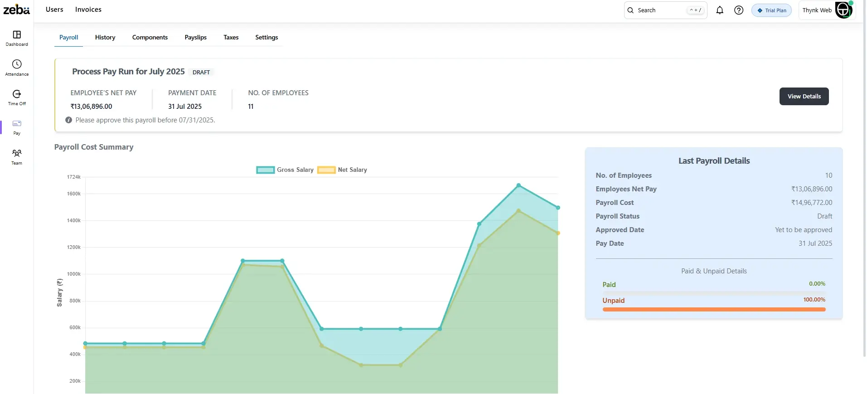Switch to the Payroll tab
The image size is (867, 394).
(69, 37)
